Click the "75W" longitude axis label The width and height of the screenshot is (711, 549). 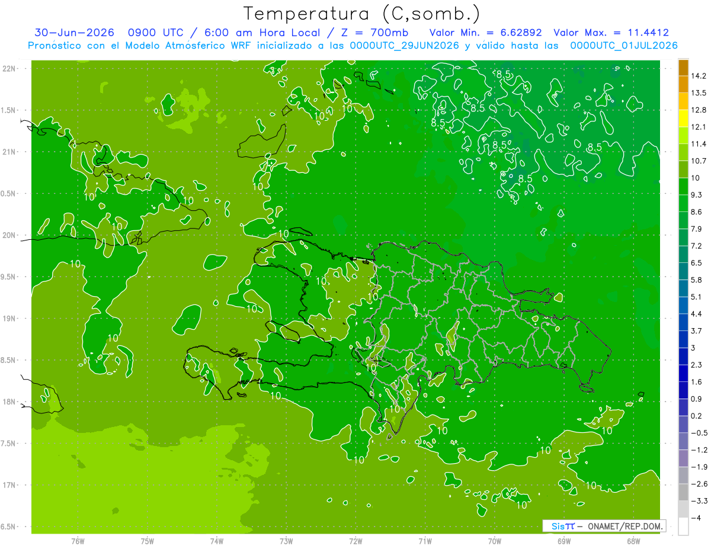148,541
